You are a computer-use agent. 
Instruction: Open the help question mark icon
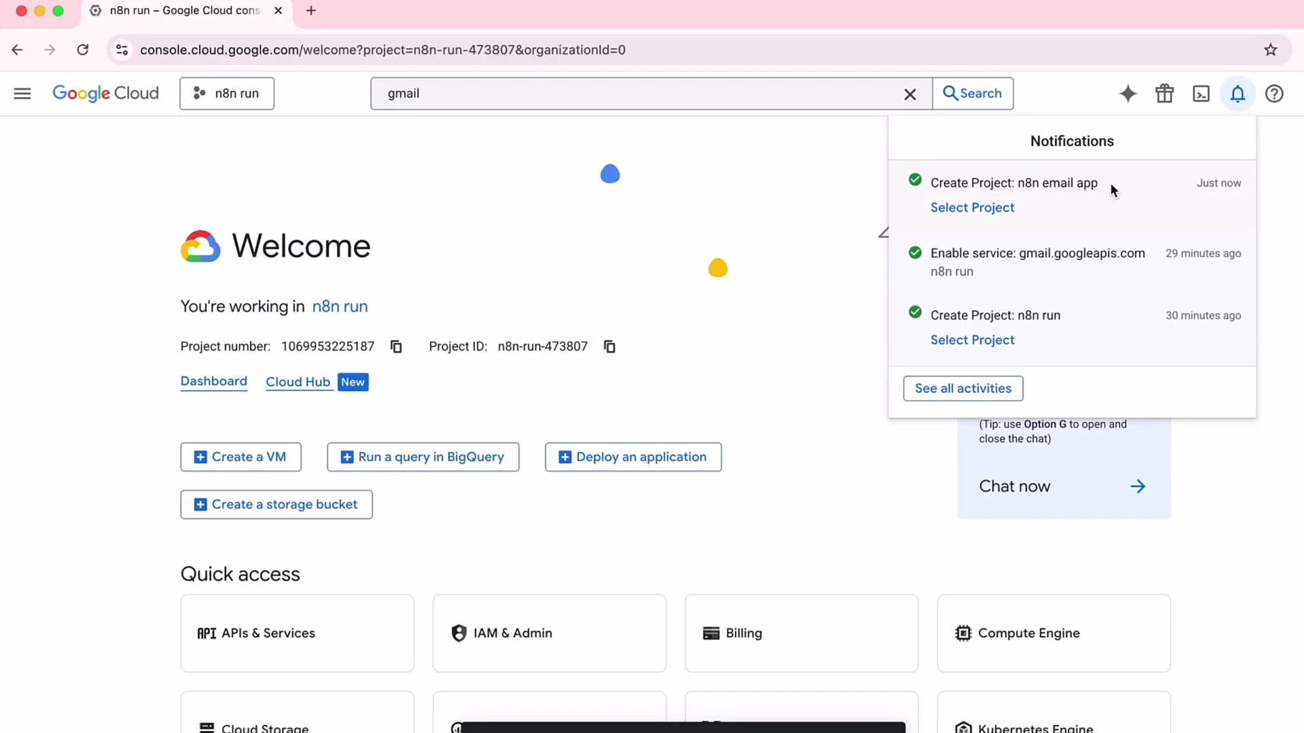point(1274,94)
